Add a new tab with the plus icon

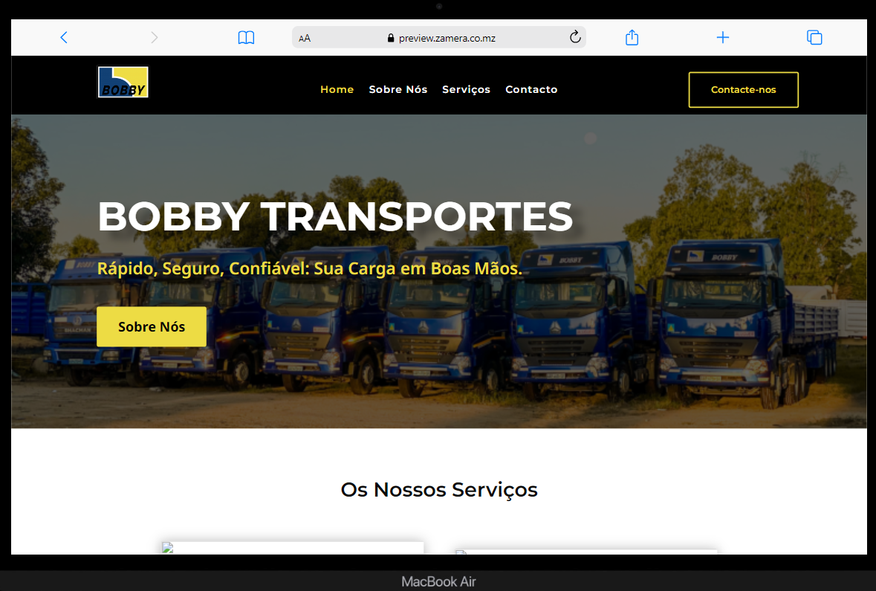(722, 37)
